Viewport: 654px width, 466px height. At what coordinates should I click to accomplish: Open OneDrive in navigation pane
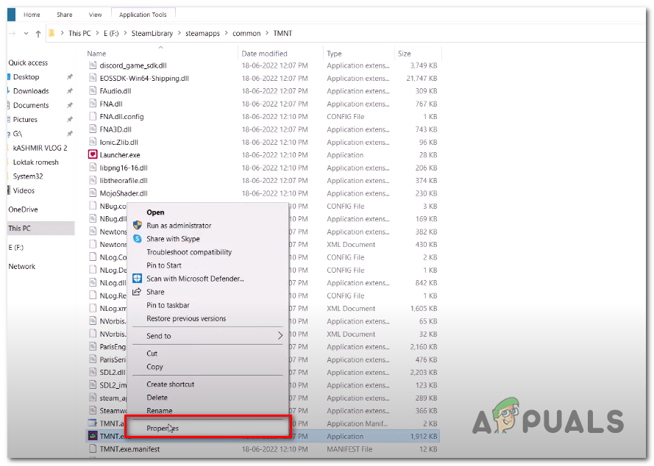23,209
